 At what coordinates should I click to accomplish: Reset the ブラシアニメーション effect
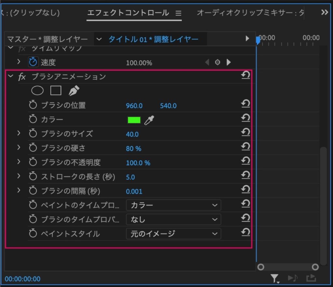(x=246, y=75)
